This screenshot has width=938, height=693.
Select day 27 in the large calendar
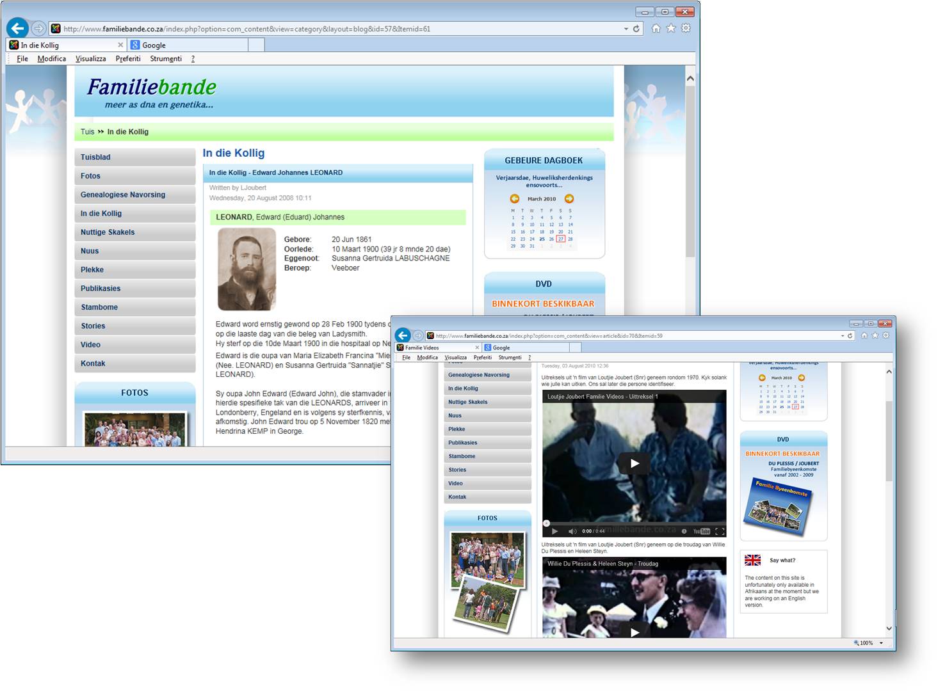click(x=560, y=239)
